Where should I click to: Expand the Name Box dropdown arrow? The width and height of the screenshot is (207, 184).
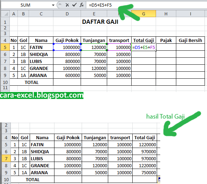click(x=53, y=5)
